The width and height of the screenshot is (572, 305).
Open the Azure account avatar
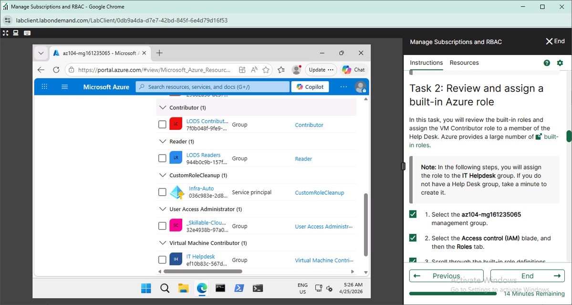click(360, 87)
